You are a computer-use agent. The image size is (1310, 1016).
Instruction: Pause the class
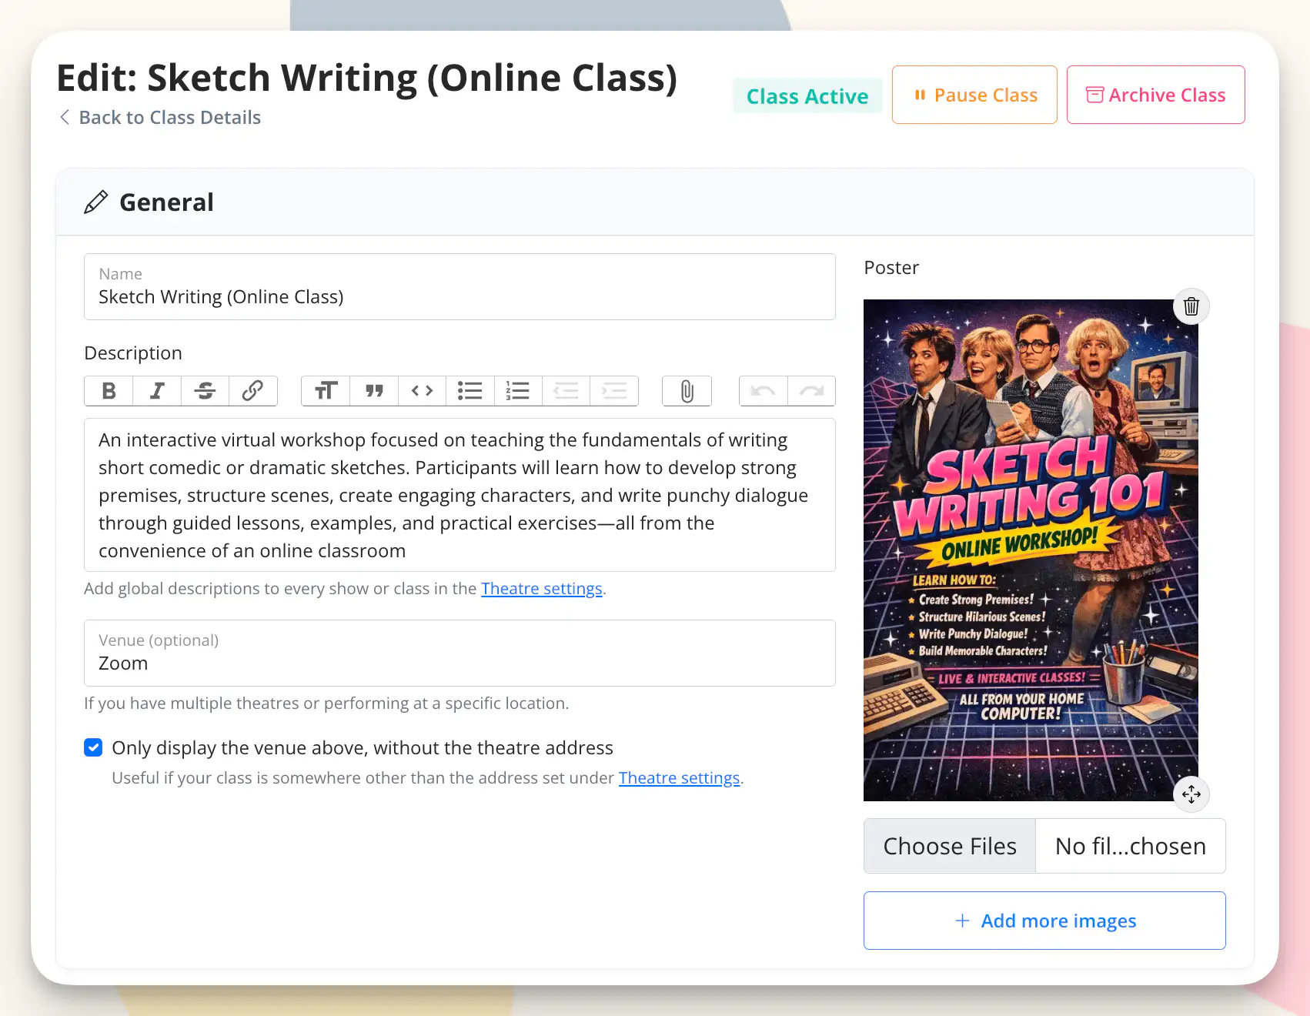[974, 95]
